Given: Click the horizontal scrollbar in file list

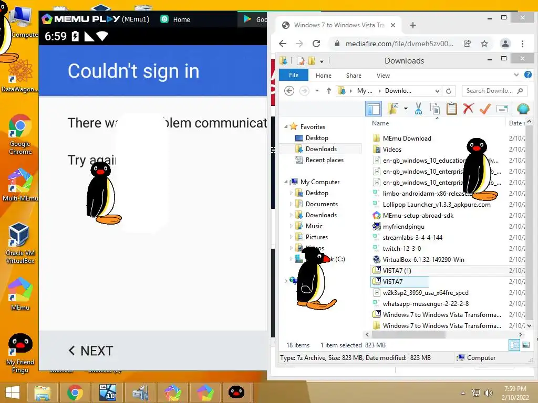Looking at the screenshot, I should (408, 334).
